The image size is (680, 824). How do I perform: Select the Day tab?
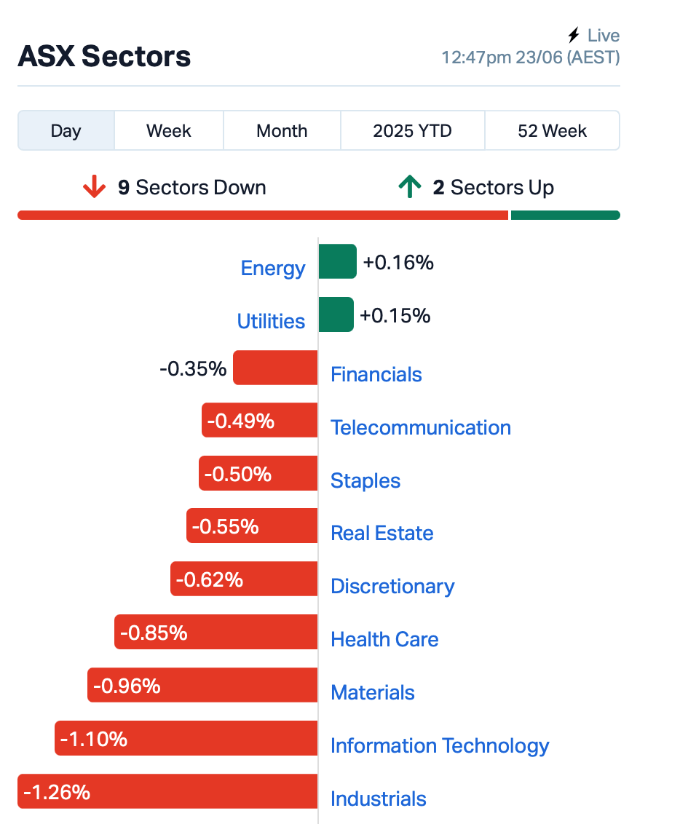pos(66,130)
